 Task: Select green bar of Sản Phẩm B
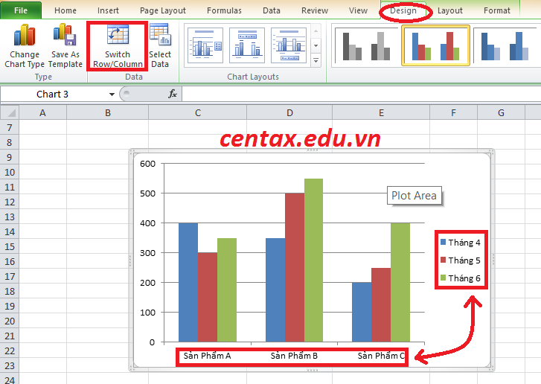pos(313,260)
